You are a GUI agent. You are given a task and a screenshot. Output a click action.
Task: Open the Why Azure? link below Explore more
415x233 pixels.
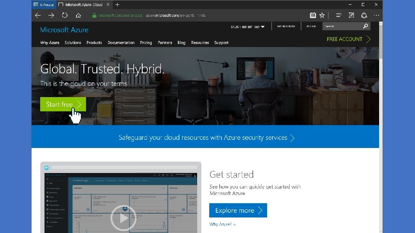[222, 224]
